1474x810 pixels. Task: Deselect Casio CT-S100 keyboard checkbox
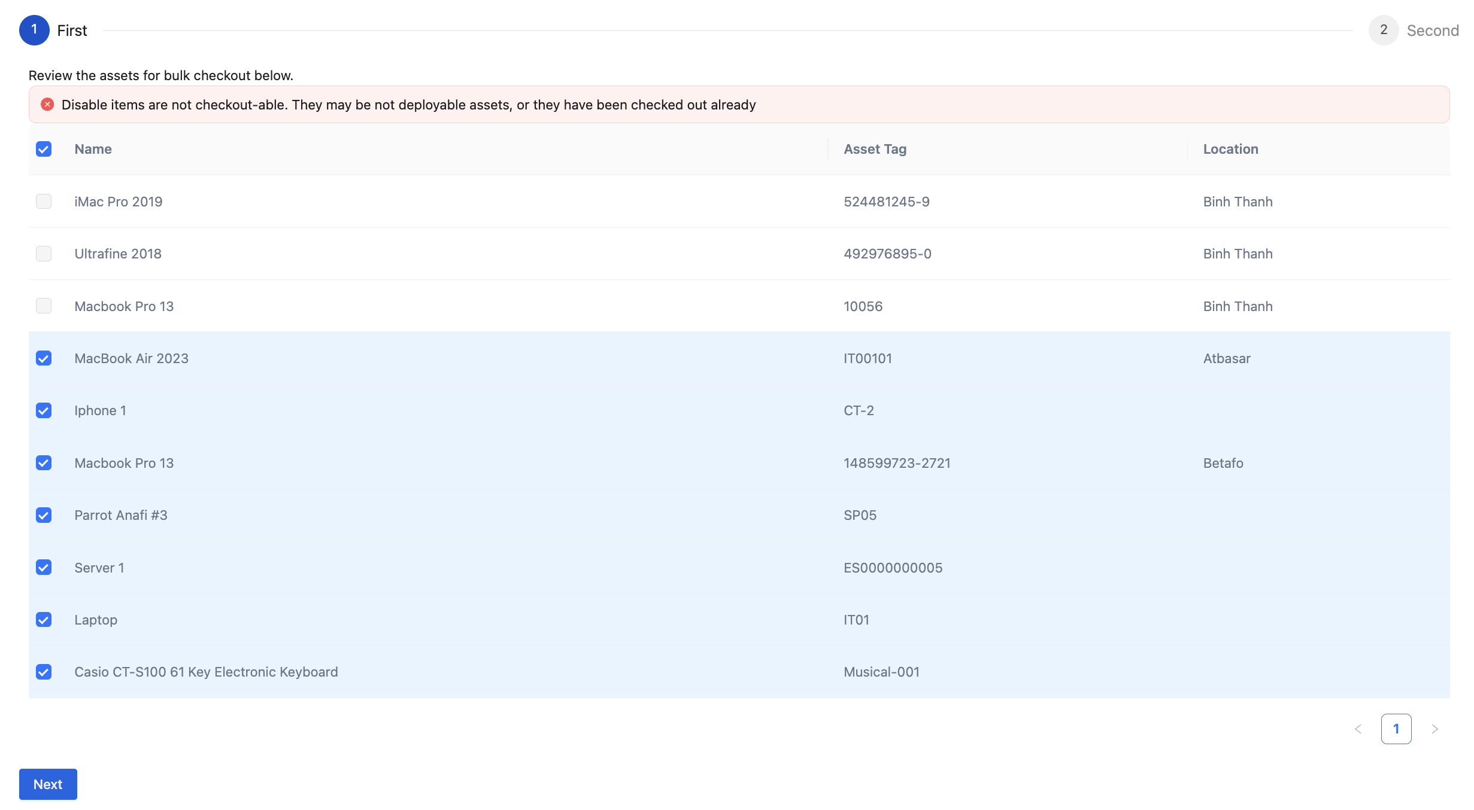[x=44, y=672]
